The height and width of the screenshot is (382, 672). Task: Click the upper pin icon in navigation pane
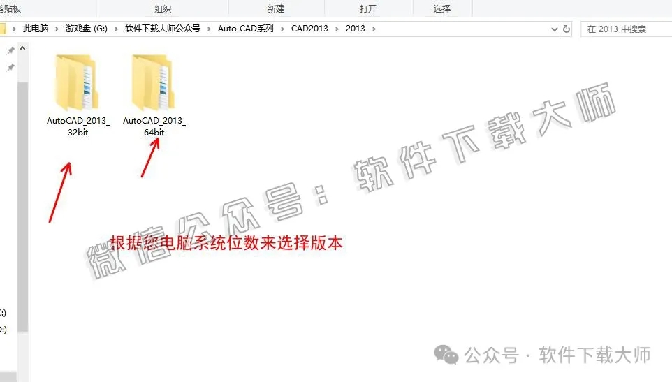[11, 50]
